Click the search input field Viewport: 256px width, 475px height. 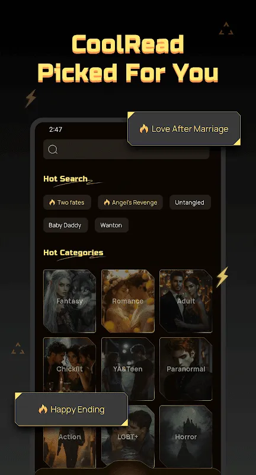[126, 150]
